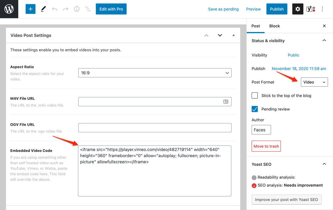Image resolution: width=333 pixels, height=210 pixels.
Task: Open the Post Format Video dropdown
Action: 314,82
